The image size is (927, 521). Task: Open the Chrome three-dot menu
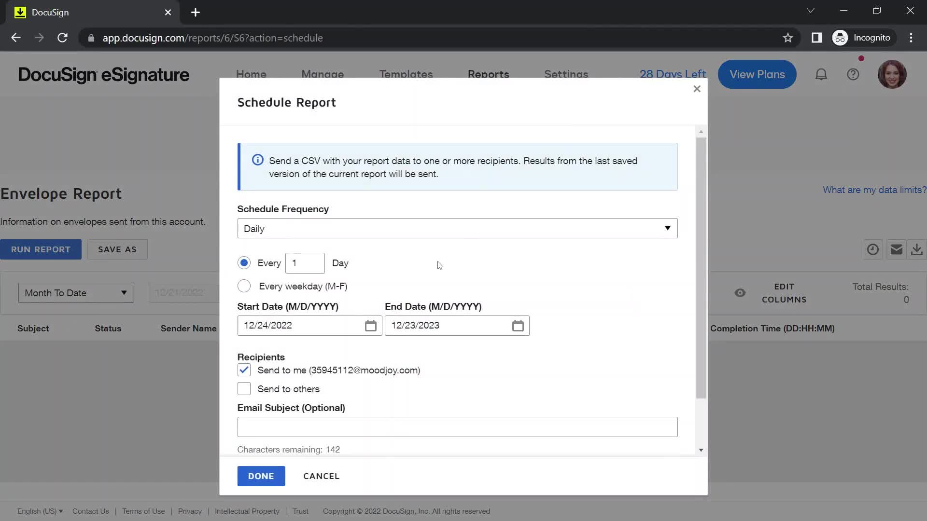point(911,38)
